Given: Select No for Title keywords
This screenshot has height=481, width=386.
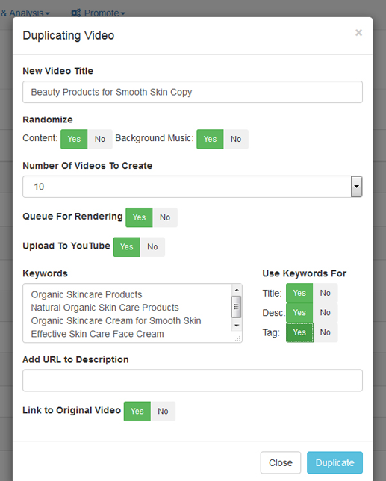Looking at the screenshot, I should click(x=326, y=293).
